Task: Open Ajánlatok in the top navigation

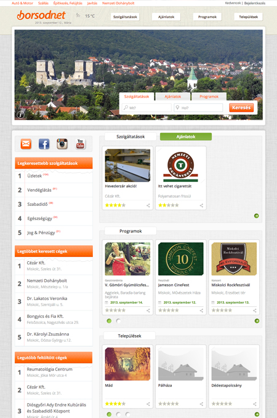Action: pos(166,17)
